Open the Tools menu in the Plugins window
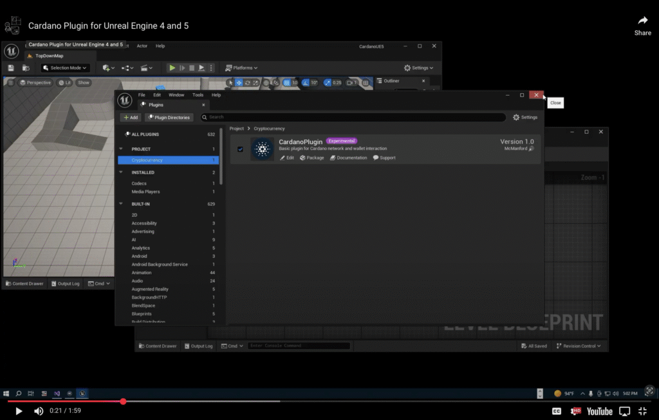Screen dimensions: 659x420 pyautogui.click(x=198, y=95)
